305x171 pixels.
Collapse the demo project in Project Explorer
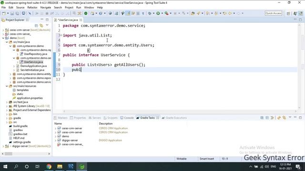[x=3, y=38]
